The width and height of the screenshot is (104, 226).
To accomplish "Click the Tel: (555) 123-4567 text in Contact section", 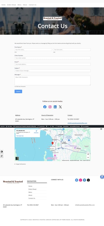I will 73,119.
